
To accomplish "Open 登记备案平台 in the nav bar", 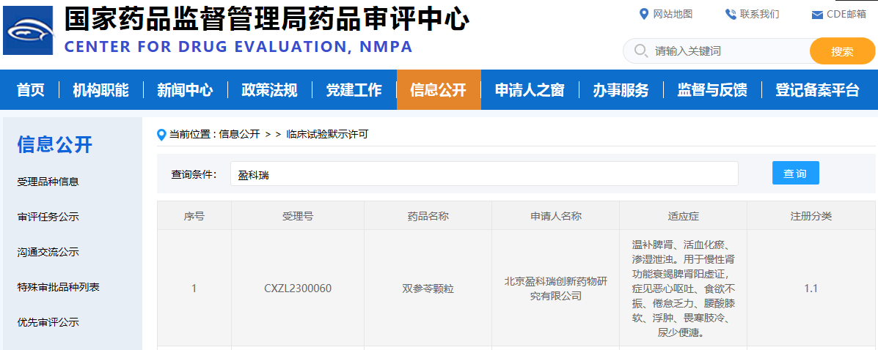I will pyautogui.click(x=817, y=90).
